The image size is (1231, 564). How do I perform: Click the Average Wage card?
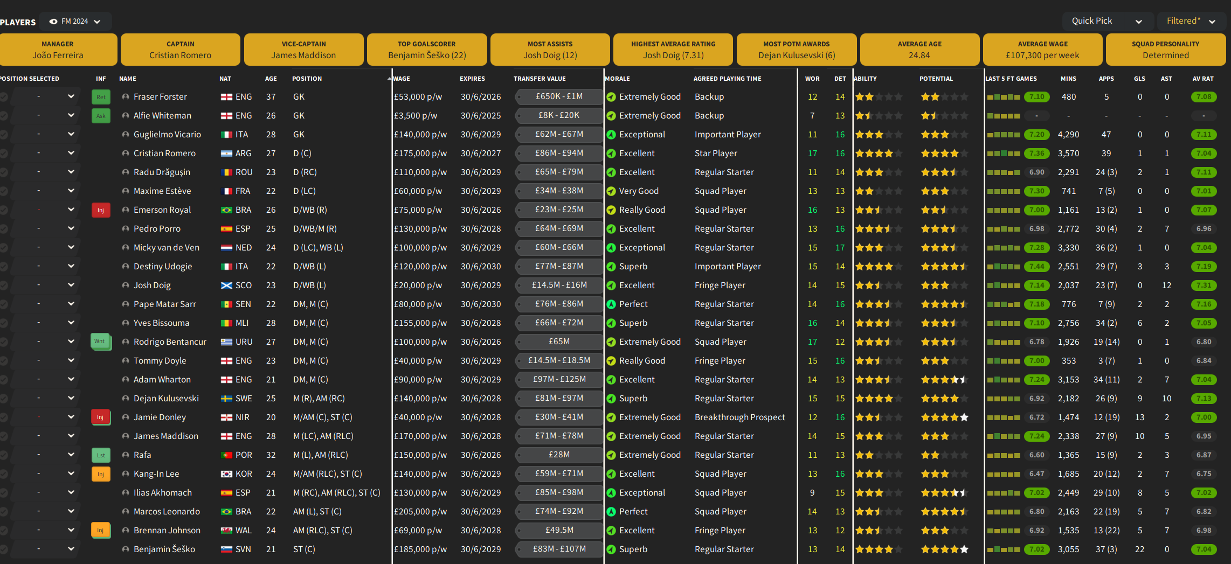coord(1043,50)
